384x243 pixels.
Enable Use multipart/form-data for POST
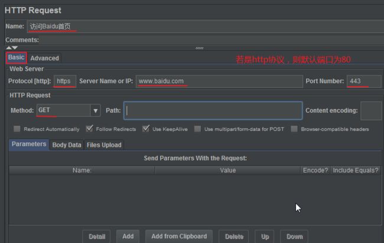[x=197, y=129]
